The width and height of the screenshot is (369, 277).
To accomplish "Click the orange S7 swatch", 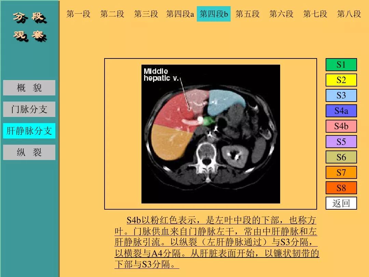I will 341,172.
